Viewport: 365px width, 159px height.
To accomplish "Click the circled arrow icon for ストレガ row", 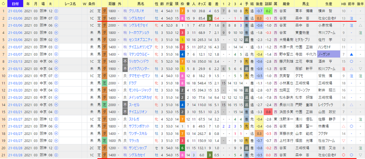I will (x=56, y=119).
